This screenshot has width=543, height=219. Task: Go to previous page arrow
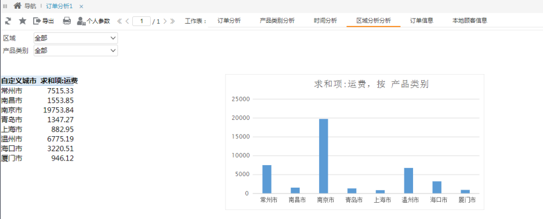[x=127, y=21]
